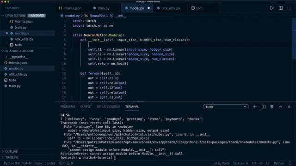This screenshot has height=166, width=296.
Task: Kill the terminal with trash icon
Action: (272, 107)
